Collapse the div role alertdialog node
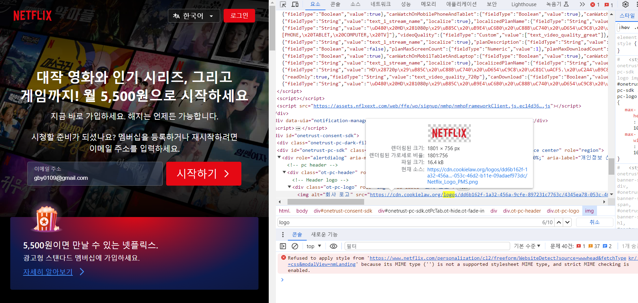Image resolution: width=638 pixels, height=303 pixels. [279, 157]
